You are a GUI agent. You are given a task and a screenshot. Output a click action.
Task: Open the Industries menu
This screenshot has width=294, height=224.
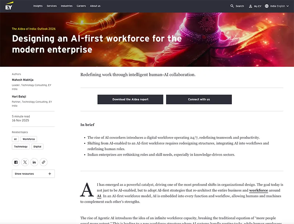coord(67,6)
